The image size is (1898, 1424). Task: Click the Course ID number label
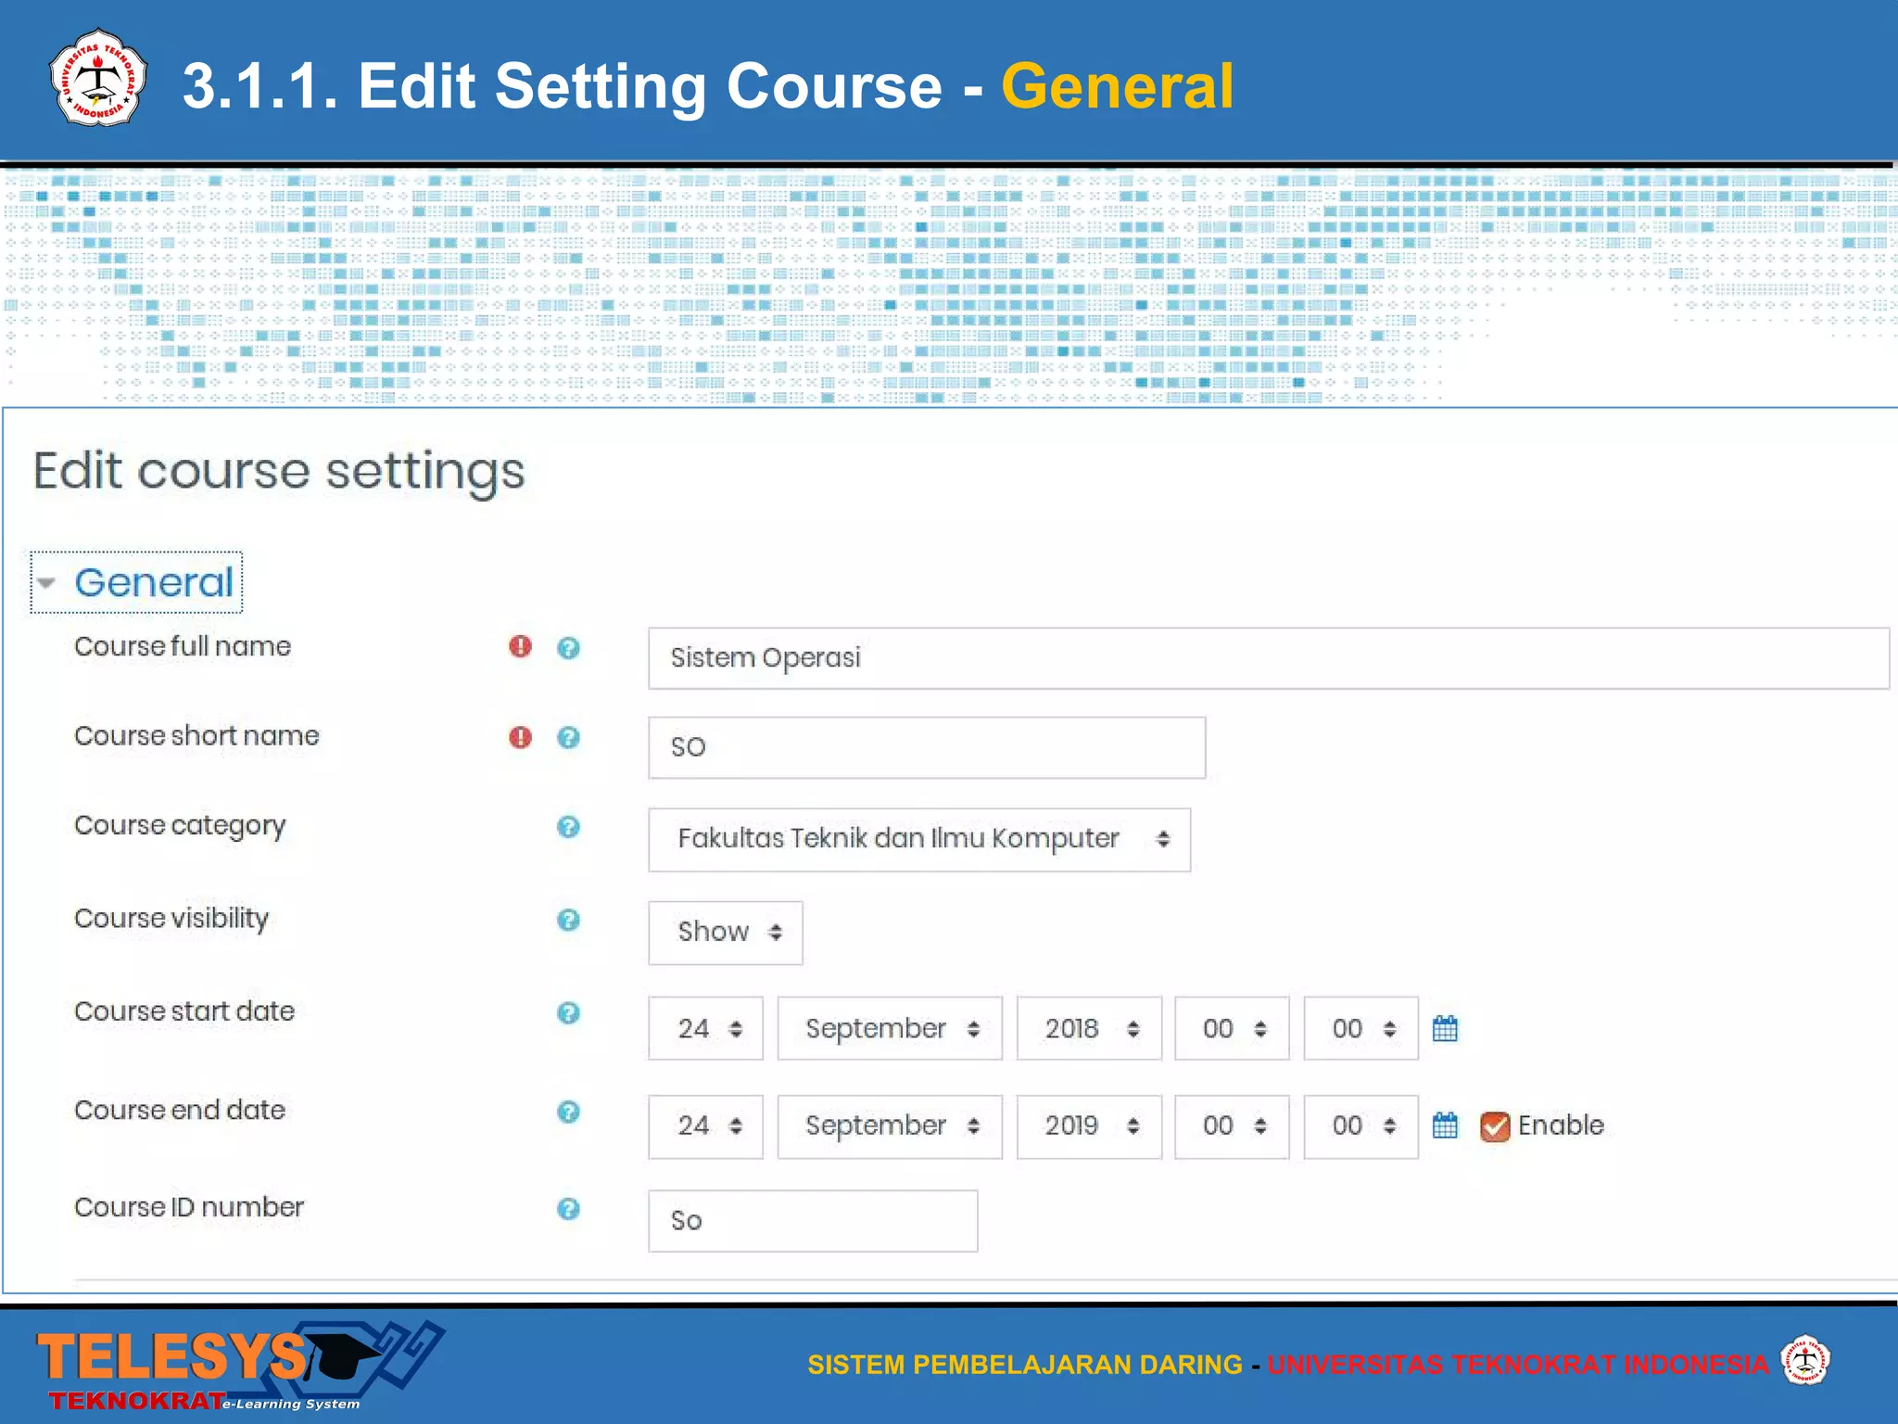point(189,1207)
